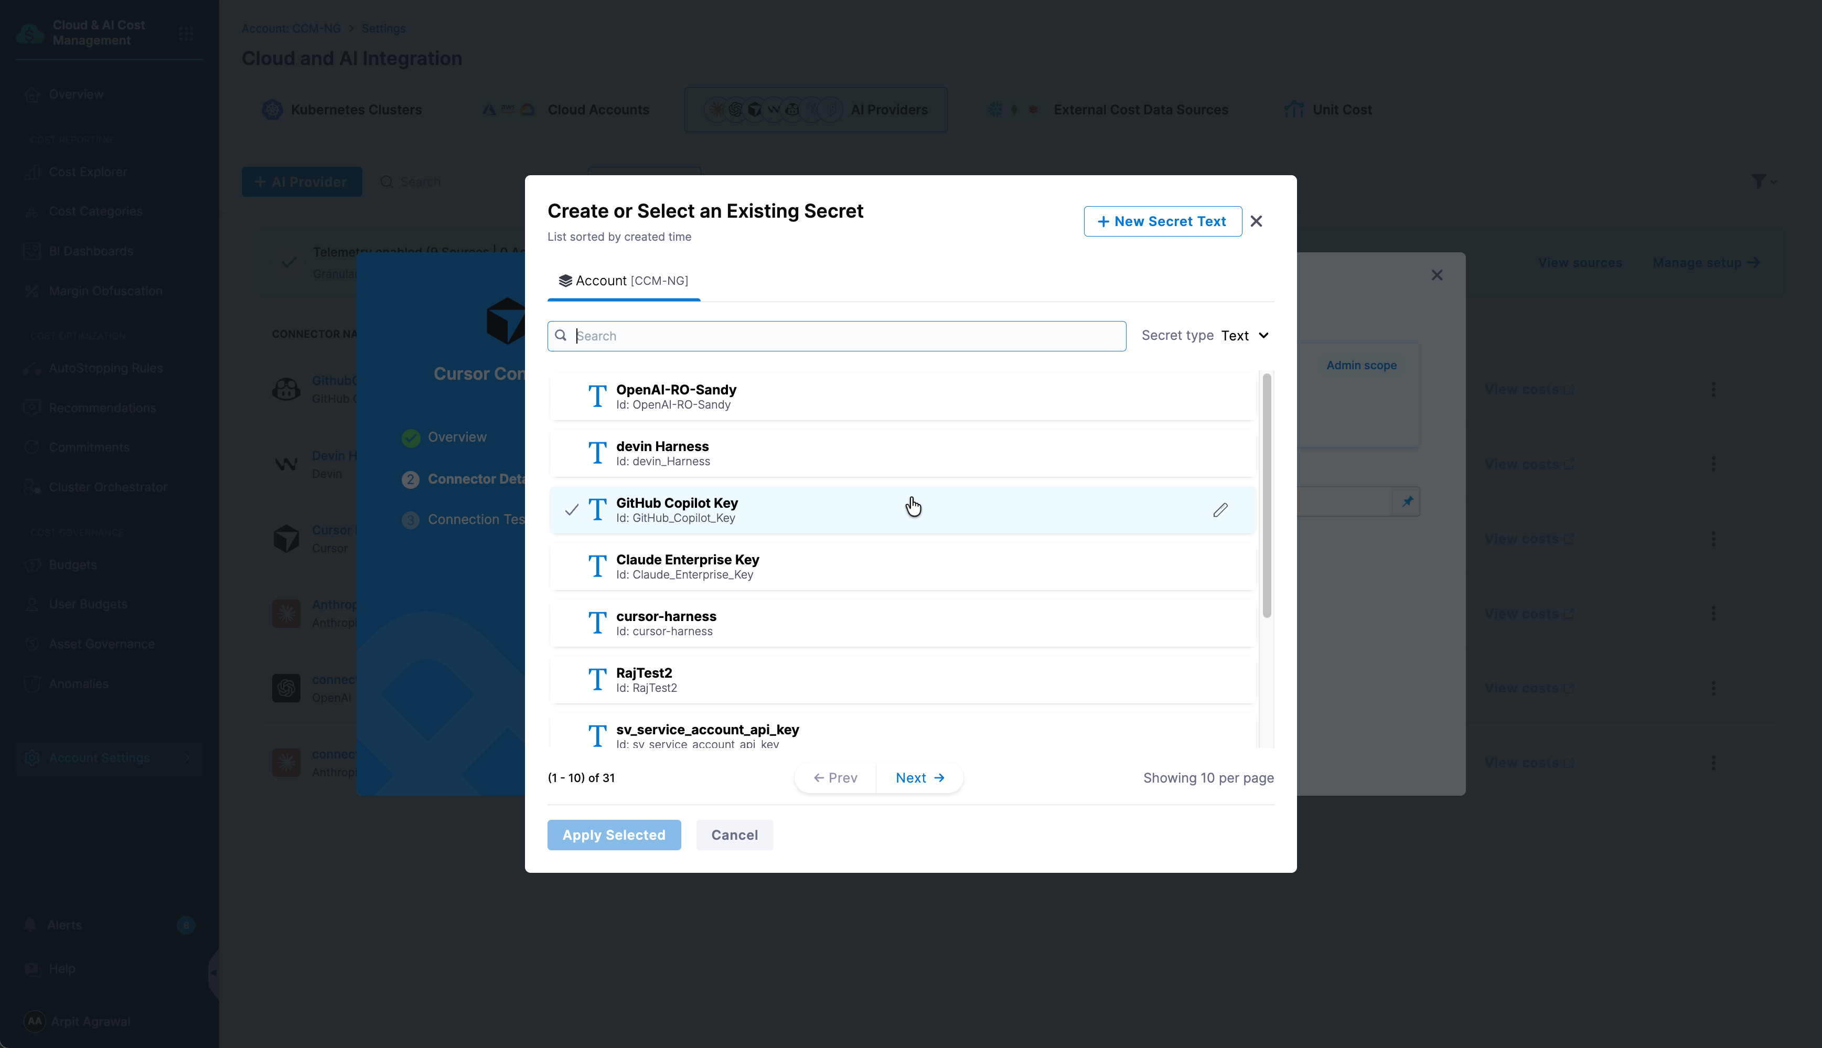Click checkmark beside GitHub Copilot Key
This screenshot has width=1822, height=1048.
click(571, 510)
